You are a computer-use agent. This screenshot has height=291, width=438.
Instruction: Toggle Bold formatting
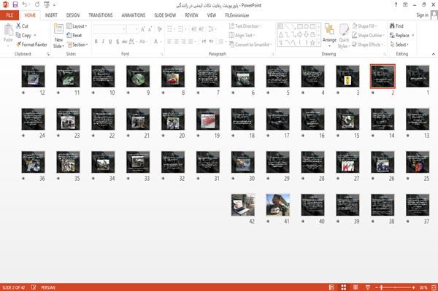pyautogui.click(x=96, y=42)
